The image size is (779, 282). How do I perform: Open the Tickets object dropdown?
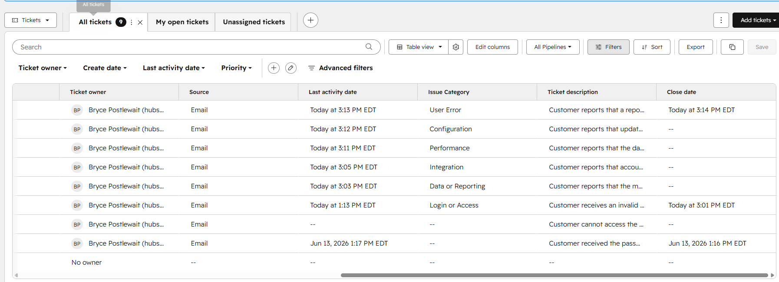pos(31,20)
